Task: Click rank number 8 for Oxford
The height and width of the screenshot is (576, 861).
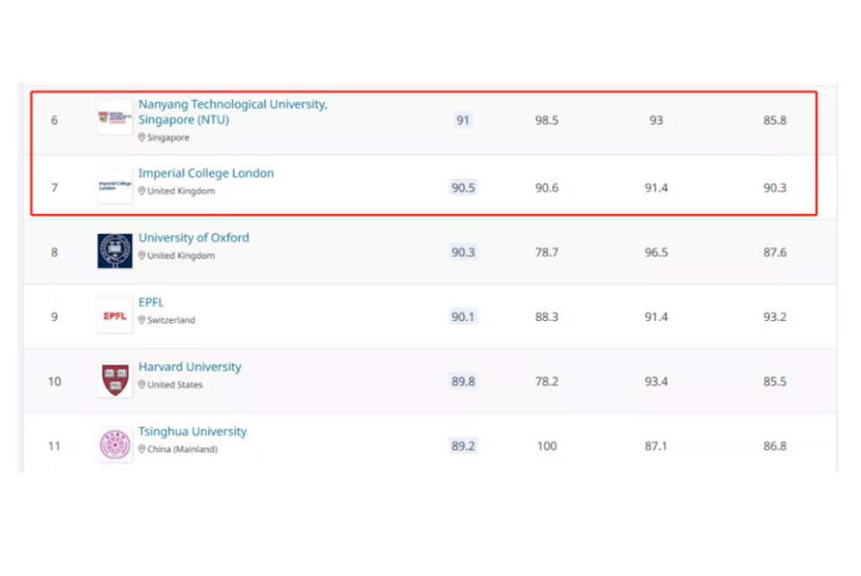Action: pos(54,252)
